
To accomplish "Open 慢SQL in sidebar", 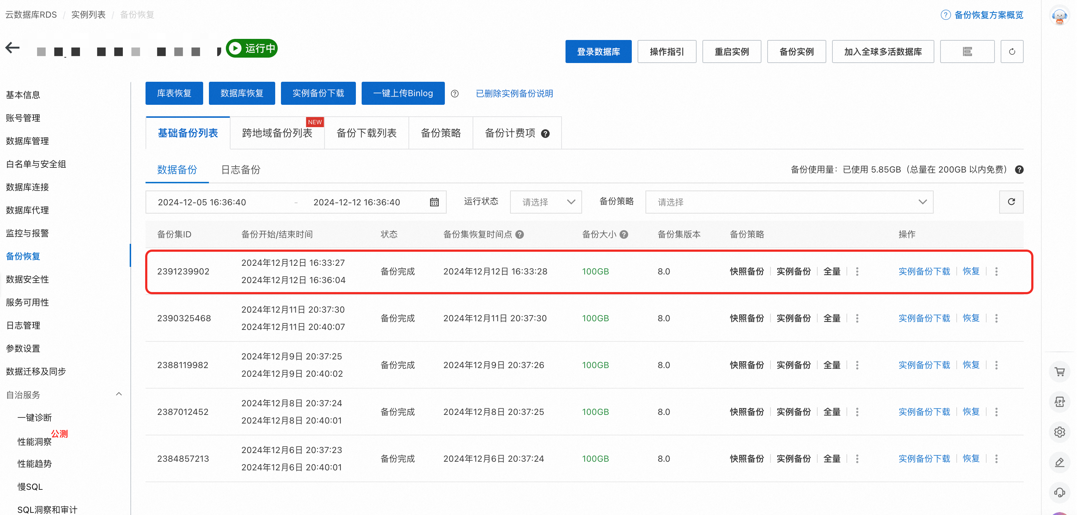I will click(30, 487).
